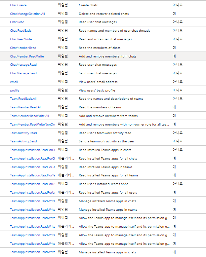Select the Chat.Read permission link
The width and height of the screenshot is (206, 257).
pos(17,22)
